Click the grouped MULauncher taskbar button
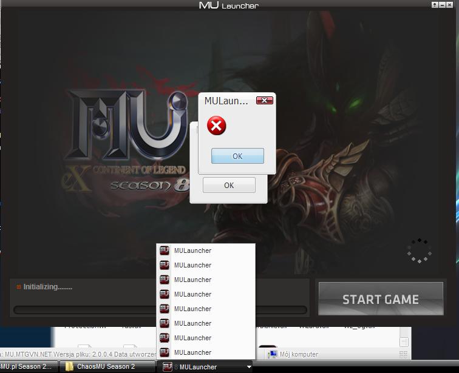 [x=205, y=367]
